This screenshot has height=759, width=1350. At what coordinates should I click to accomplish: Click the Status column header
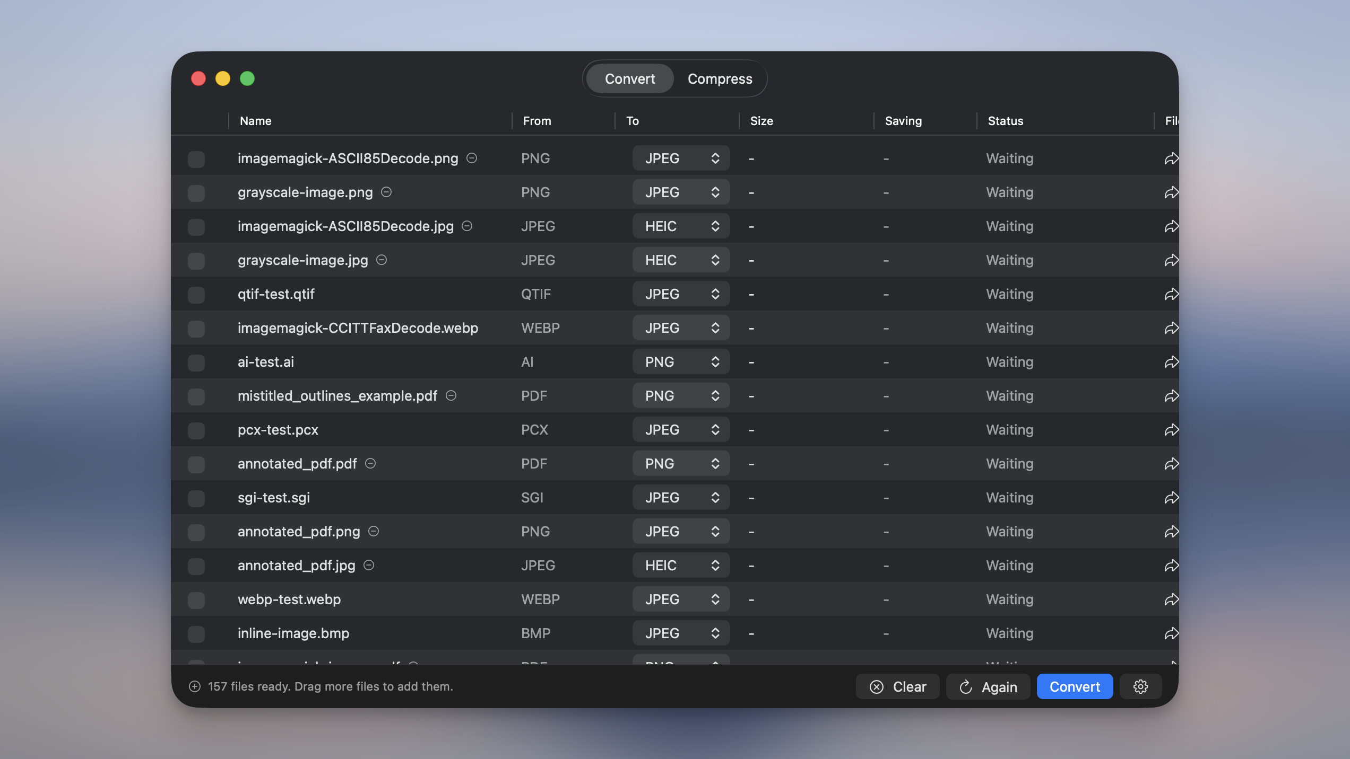pos(1005,121)
